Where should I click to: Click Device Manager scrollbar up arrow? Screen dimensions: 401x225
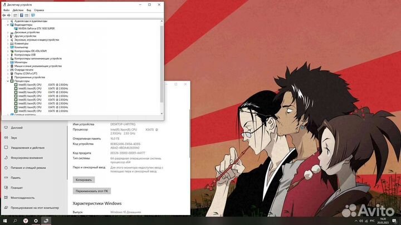tap(162, 22)
